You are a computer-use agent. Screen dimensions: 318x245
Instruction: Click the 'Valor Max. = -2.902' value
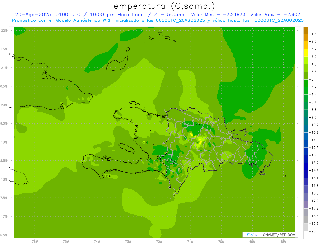(x=275, y=15)
